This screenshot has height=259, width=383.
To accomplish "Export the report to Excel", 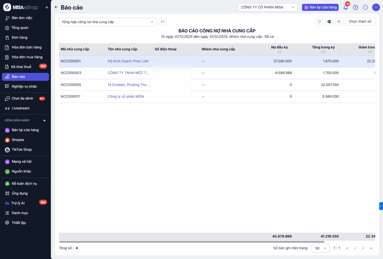I will pos(329,22).
